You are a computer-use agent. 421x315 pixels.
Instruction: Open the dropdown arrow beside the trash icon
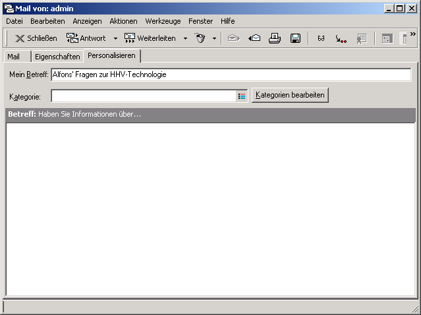(x=214, y=38)
